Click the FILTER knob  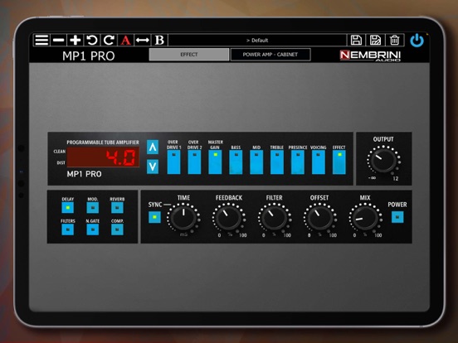pyautogui.click(x=275, y=218)
